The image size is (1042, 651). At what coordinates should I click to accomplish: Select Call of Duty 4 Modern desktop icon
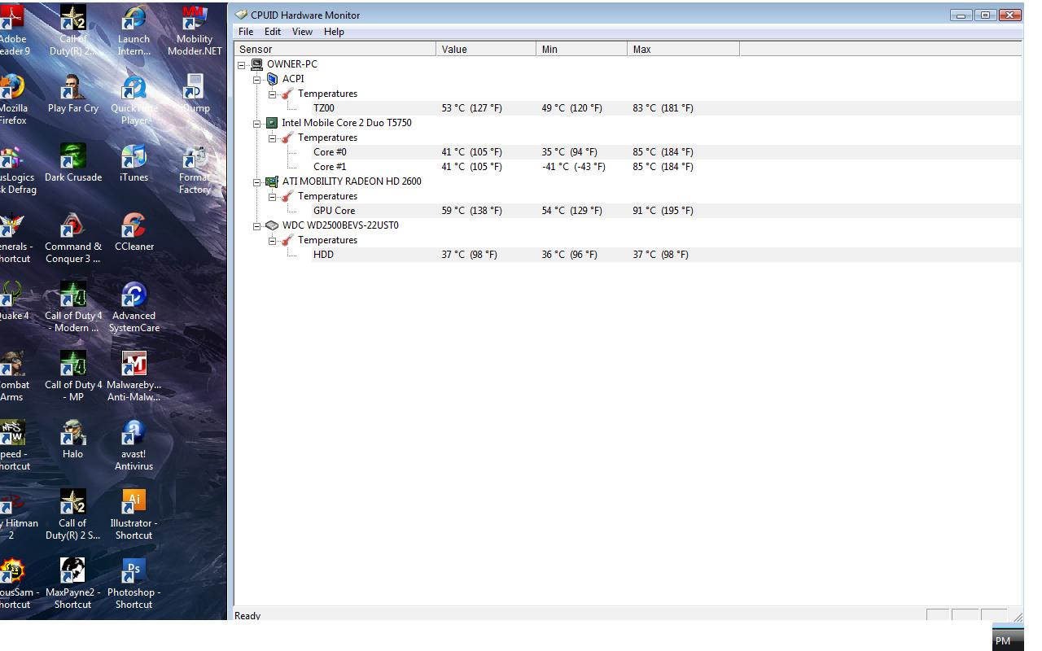[x=73, y=308]
